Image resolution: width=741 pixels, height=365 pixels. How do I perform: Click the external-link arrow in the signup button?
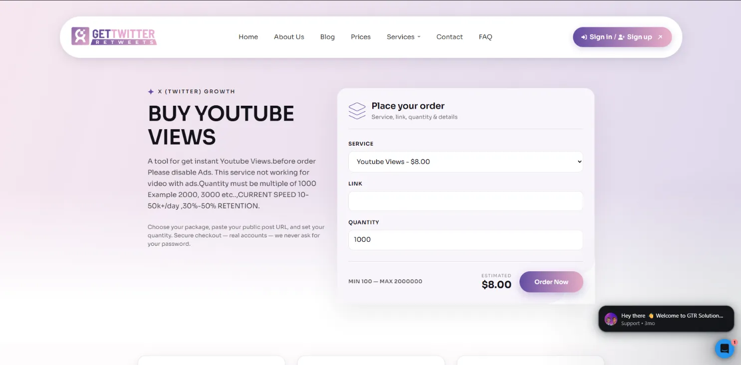(660, 36)
